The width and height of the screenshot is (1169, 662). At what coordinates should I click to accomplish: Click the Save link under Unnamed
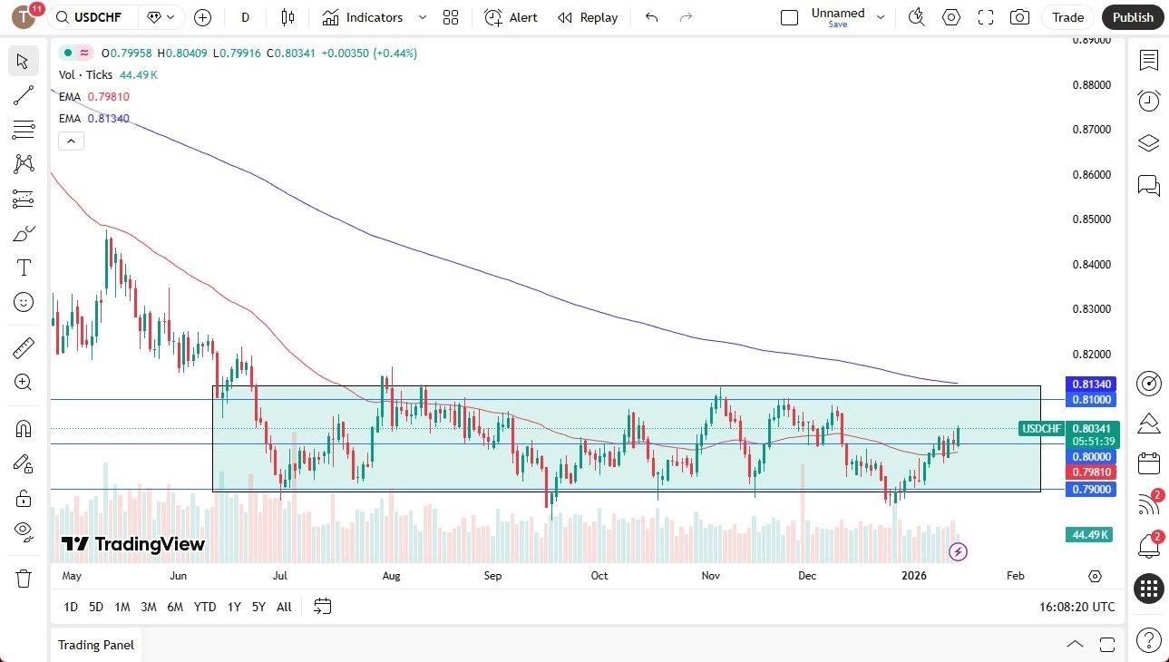(x=837, y=24)
